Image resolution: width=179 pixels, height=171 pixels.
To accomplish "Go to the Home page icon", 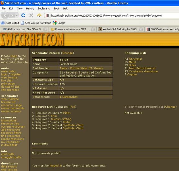I will point(39,15).
